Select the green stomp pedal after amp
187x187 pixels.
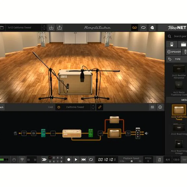point(91,133)
